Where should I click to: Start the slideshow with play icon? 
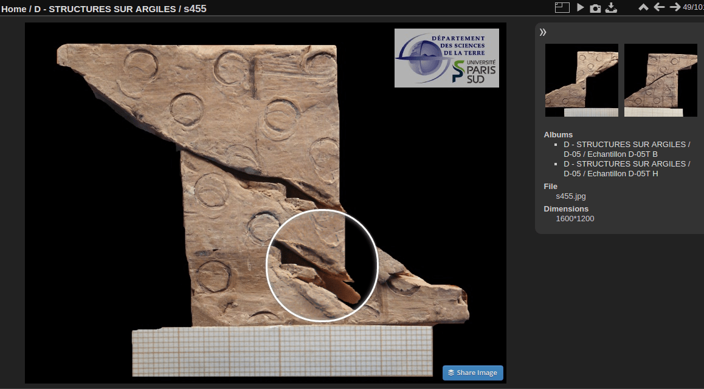click(x=581, y=7)
